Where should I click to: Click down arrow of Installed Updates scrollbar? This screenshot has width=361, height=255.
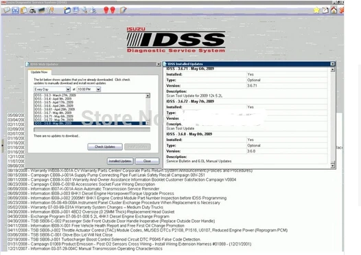pos(332,165)
